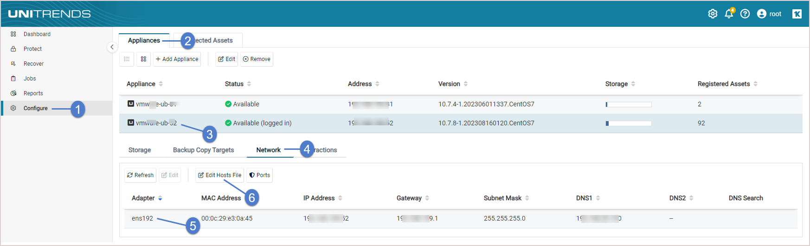
Task: Click Edit button in appliances toolbar
Action: (226, 59)
